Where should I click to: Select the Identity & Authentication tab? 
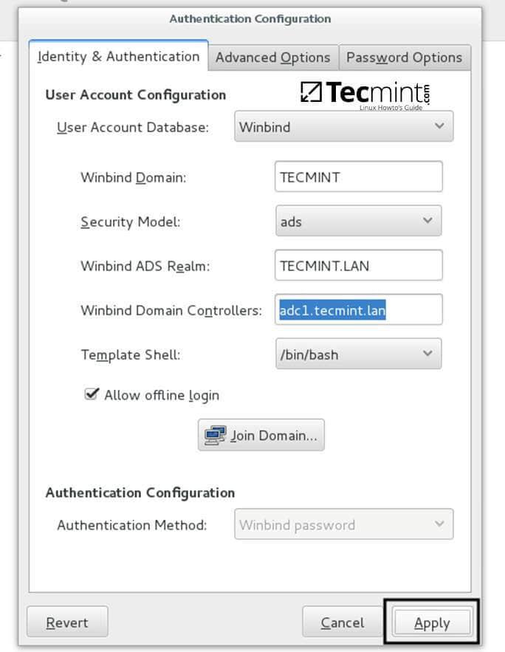click(x=119, y=56)
